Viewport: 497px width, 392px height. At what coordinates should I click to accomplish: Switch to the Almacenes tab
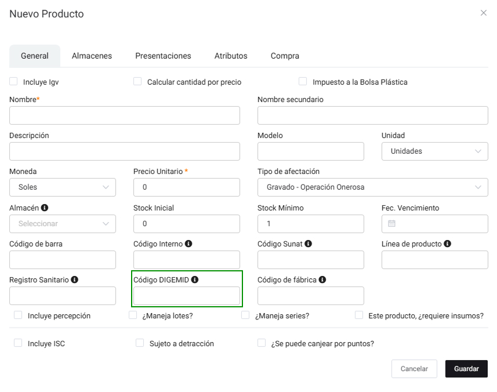click(x=92, y=56)
